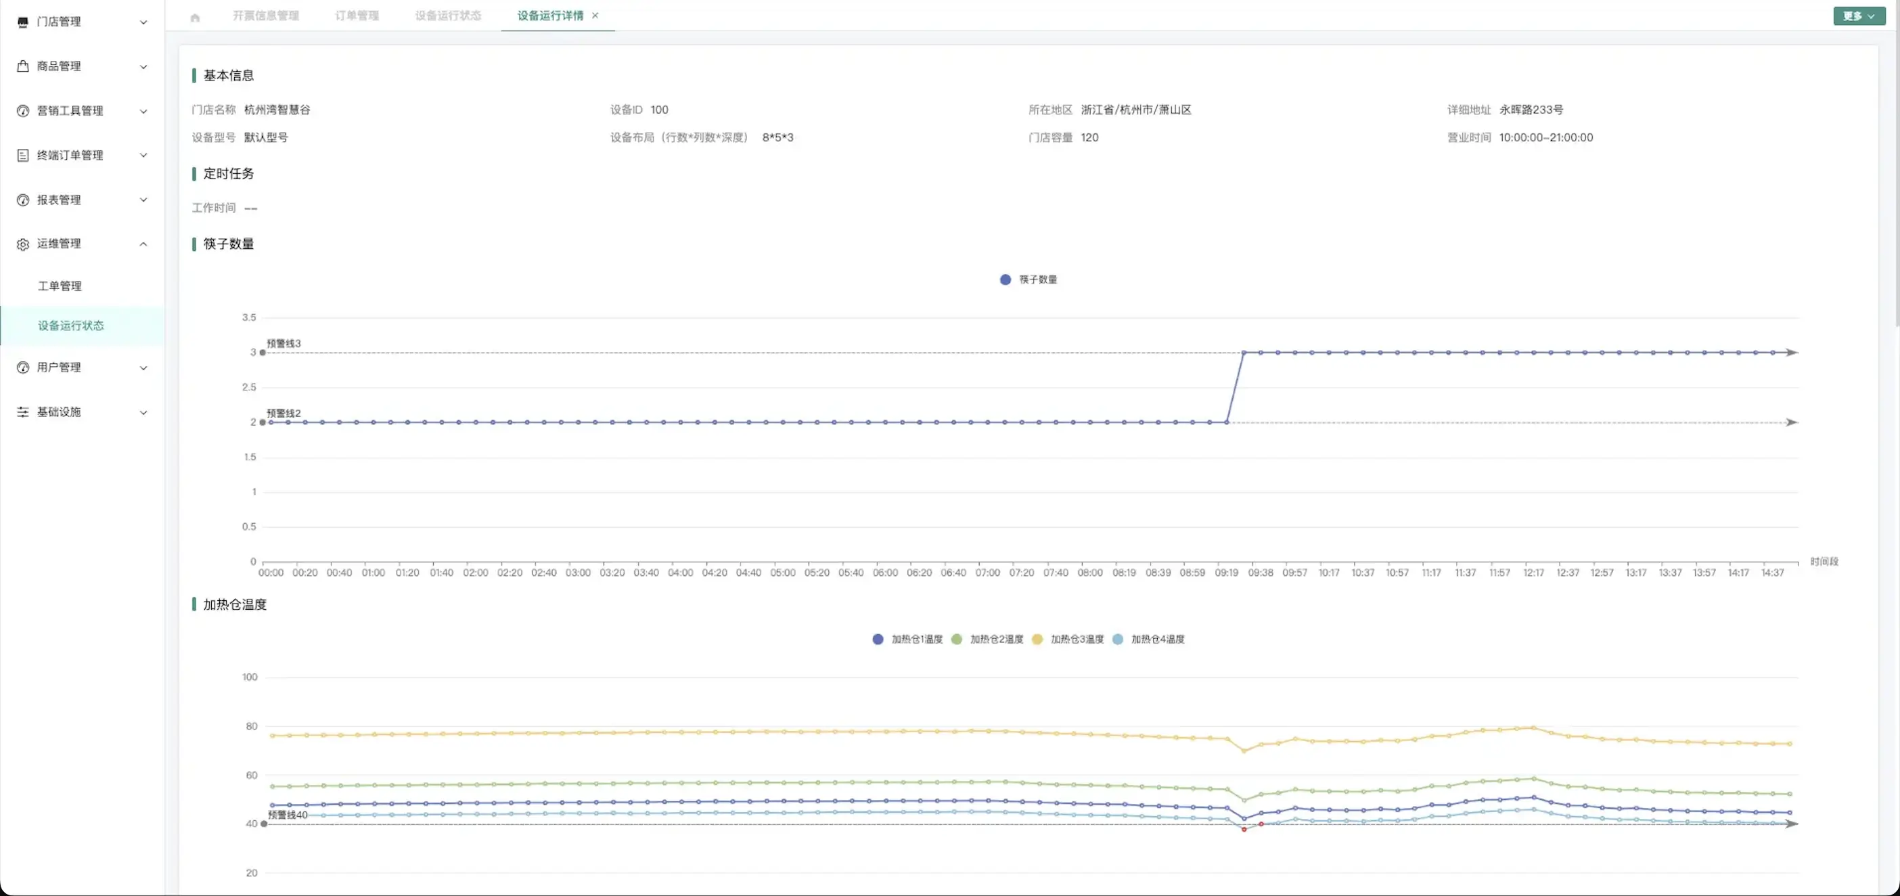Expand the 营销工具管理 menu chevron

point(143,112)
